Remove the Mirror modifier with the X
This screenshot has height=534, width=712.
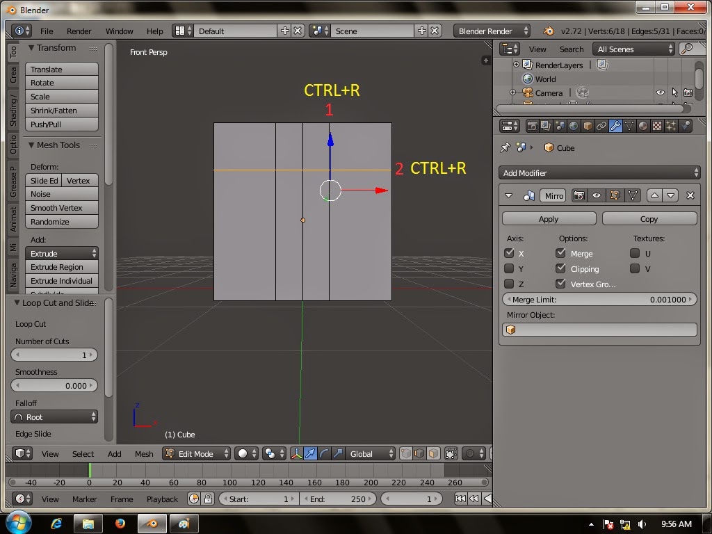point(690,195)
